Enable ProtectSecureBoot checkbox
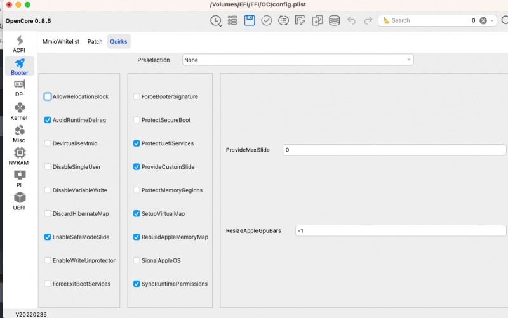Screen dimensions: 508x318 [137, 120]
